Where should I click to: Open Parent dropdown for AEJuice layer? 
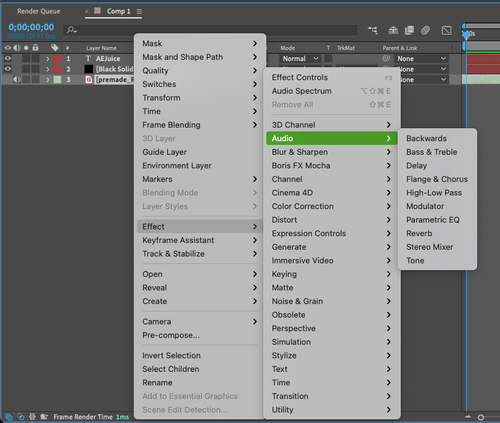click(422, 59)
